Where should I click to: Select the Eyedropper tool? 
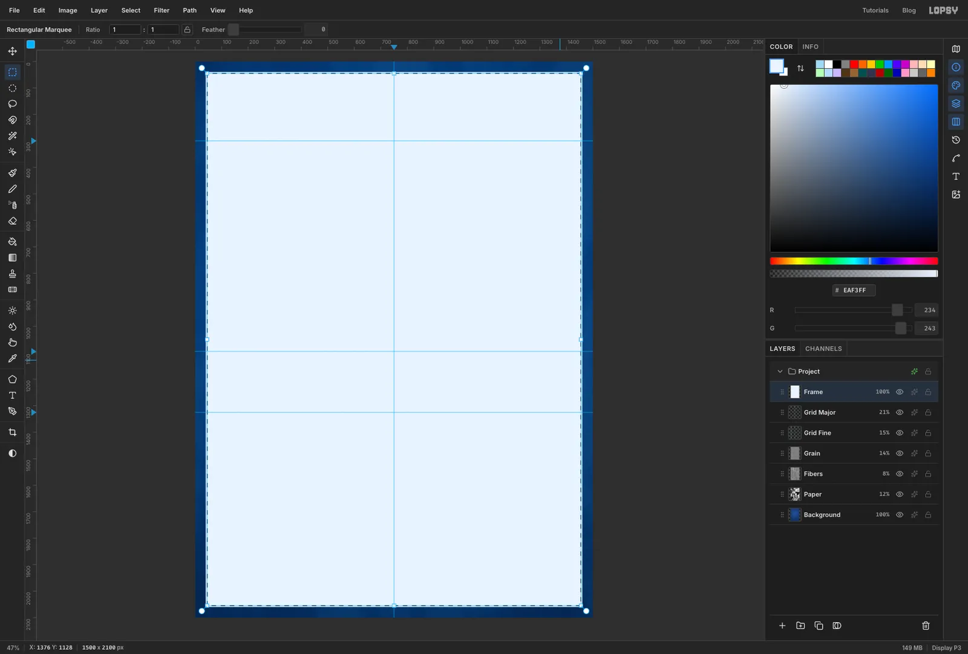point(12,358)
